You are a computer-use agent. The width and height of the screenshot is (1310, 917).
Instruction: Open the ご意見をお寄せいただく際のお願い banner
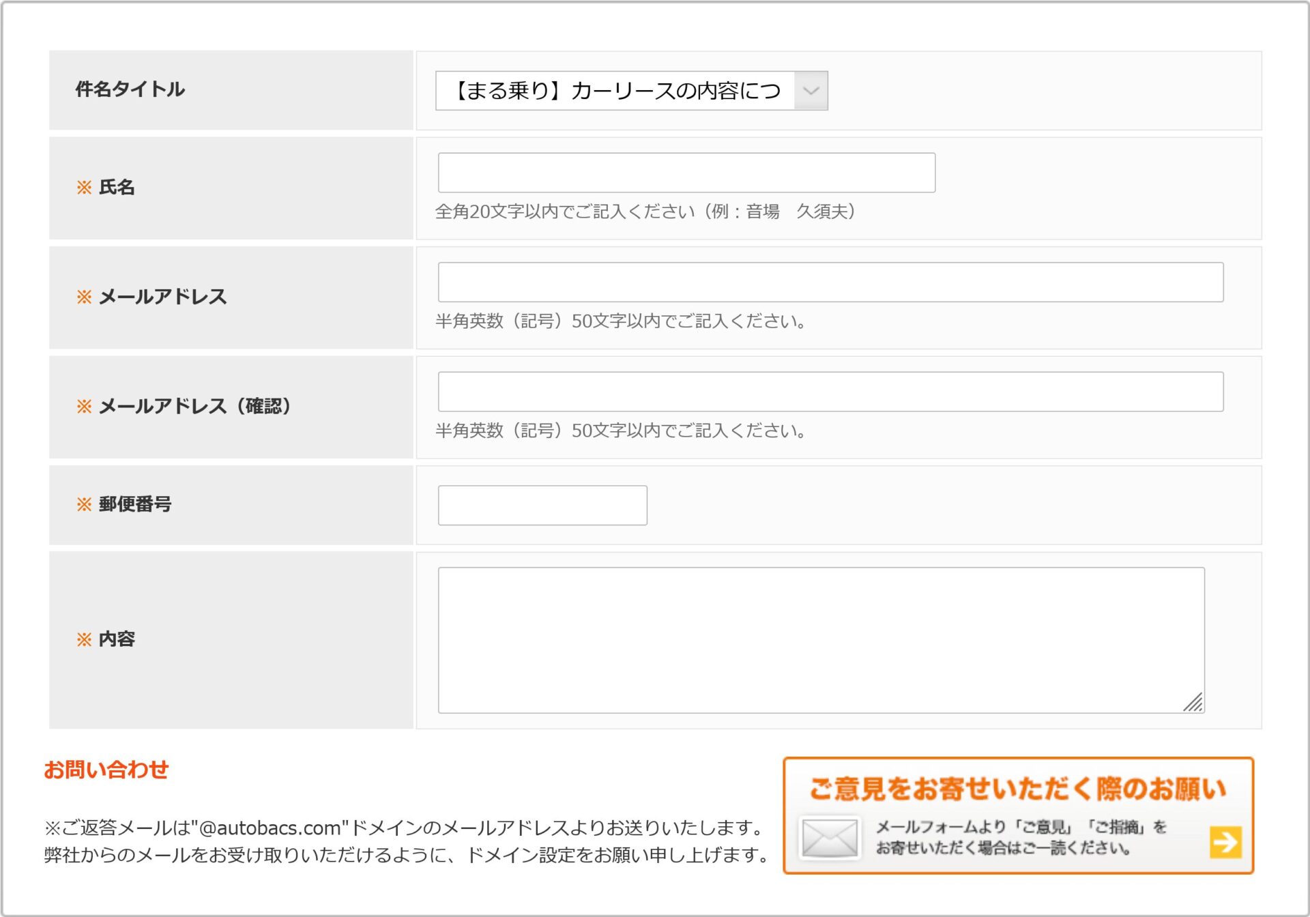coord(1018,815)
